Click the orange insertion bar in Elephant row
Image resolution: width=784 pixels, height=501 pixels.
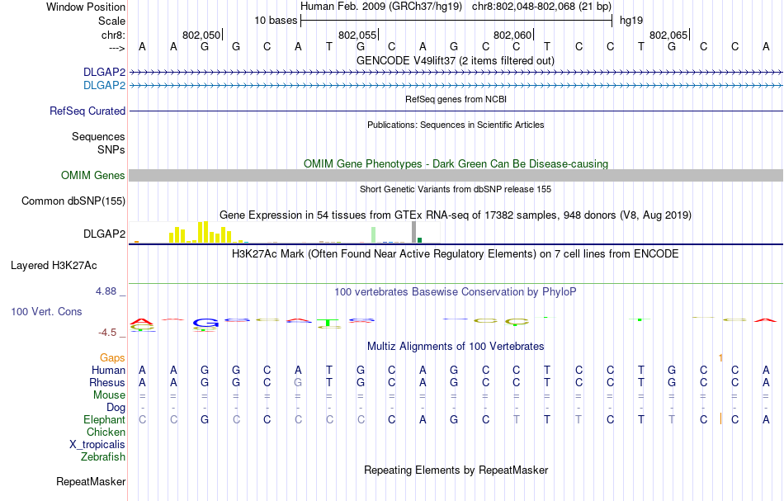[720, 419]
